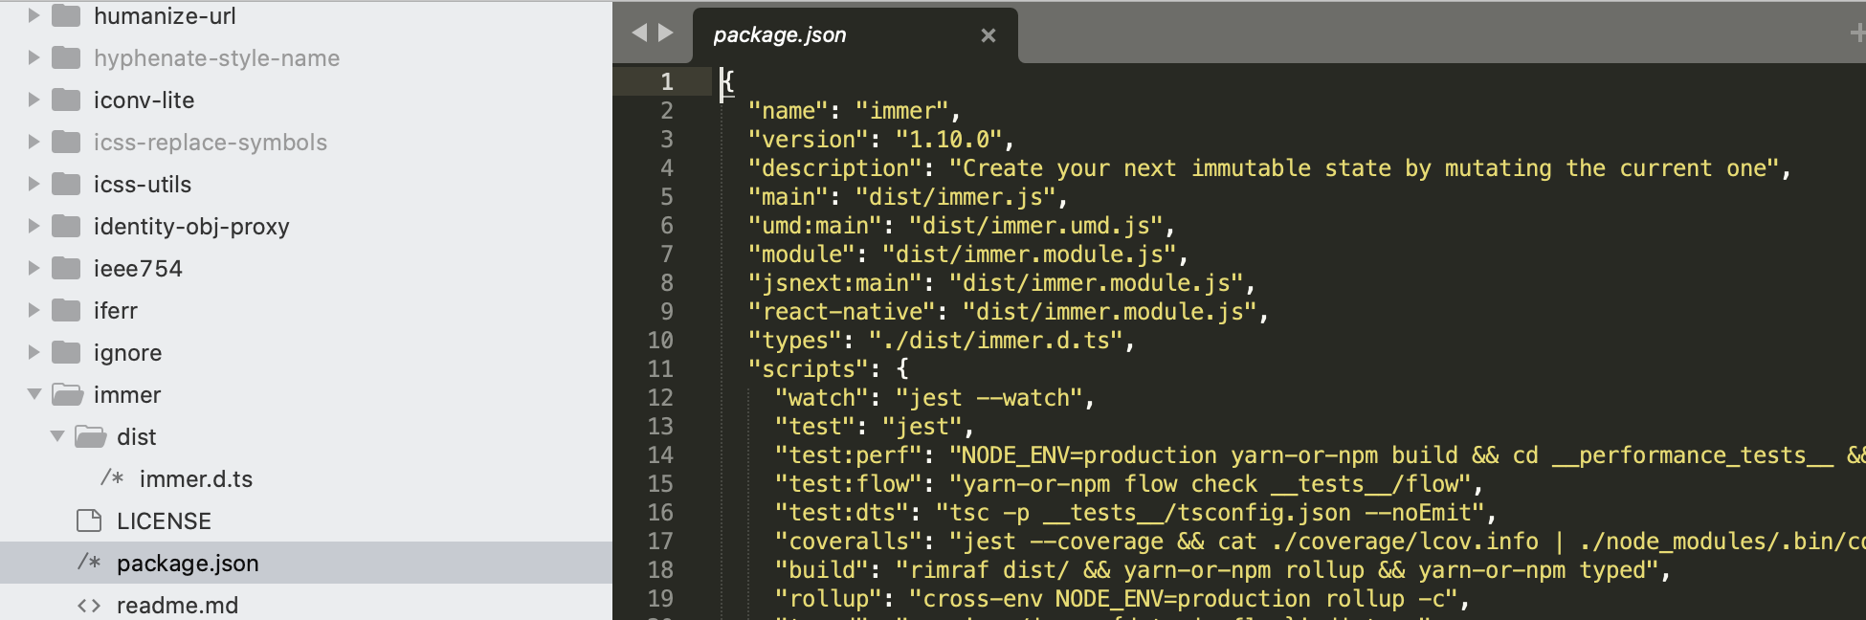Expand the ignore folder arrow
Viewport: 1866px width, 620px height.
click(x=33, y=352)
